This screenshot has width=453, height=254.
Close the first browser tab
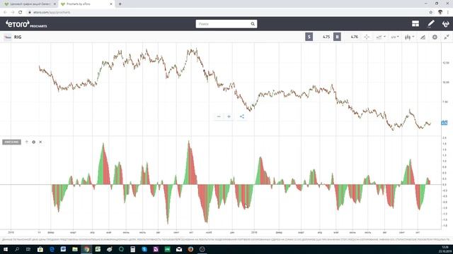coord(55,4)
